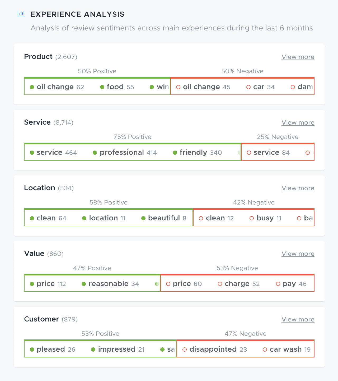Viewport: 338px width, 381px height.
Task: Select the green dot beside pleased 26
Action: [x=32, y=349]
